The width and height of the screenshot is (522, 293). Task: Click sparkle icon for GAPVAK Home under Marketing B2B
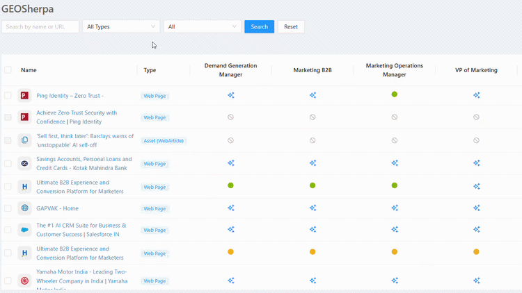(313, 208)
